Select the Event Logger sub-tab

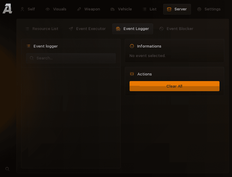tap(133, 29)
